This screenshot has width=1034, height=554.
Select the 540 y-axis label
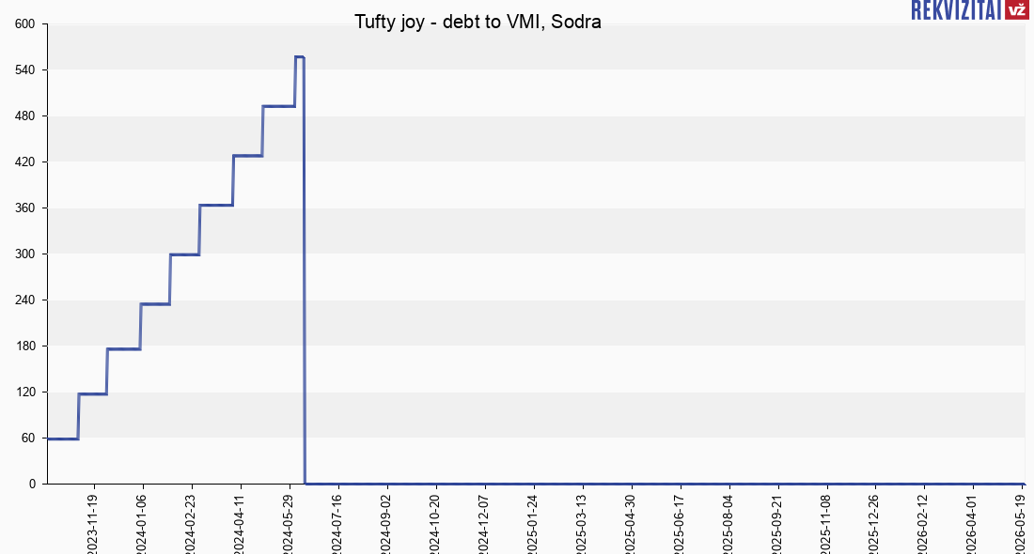pos(24,70)
